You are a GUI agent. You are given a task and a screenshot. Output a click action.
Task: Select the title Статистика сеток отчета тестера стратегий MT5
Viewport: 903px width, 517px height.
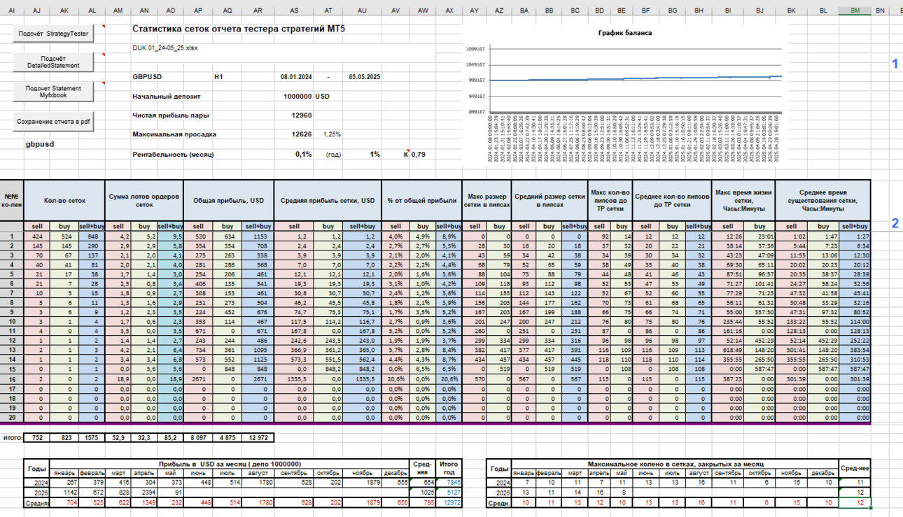(238, 29)
